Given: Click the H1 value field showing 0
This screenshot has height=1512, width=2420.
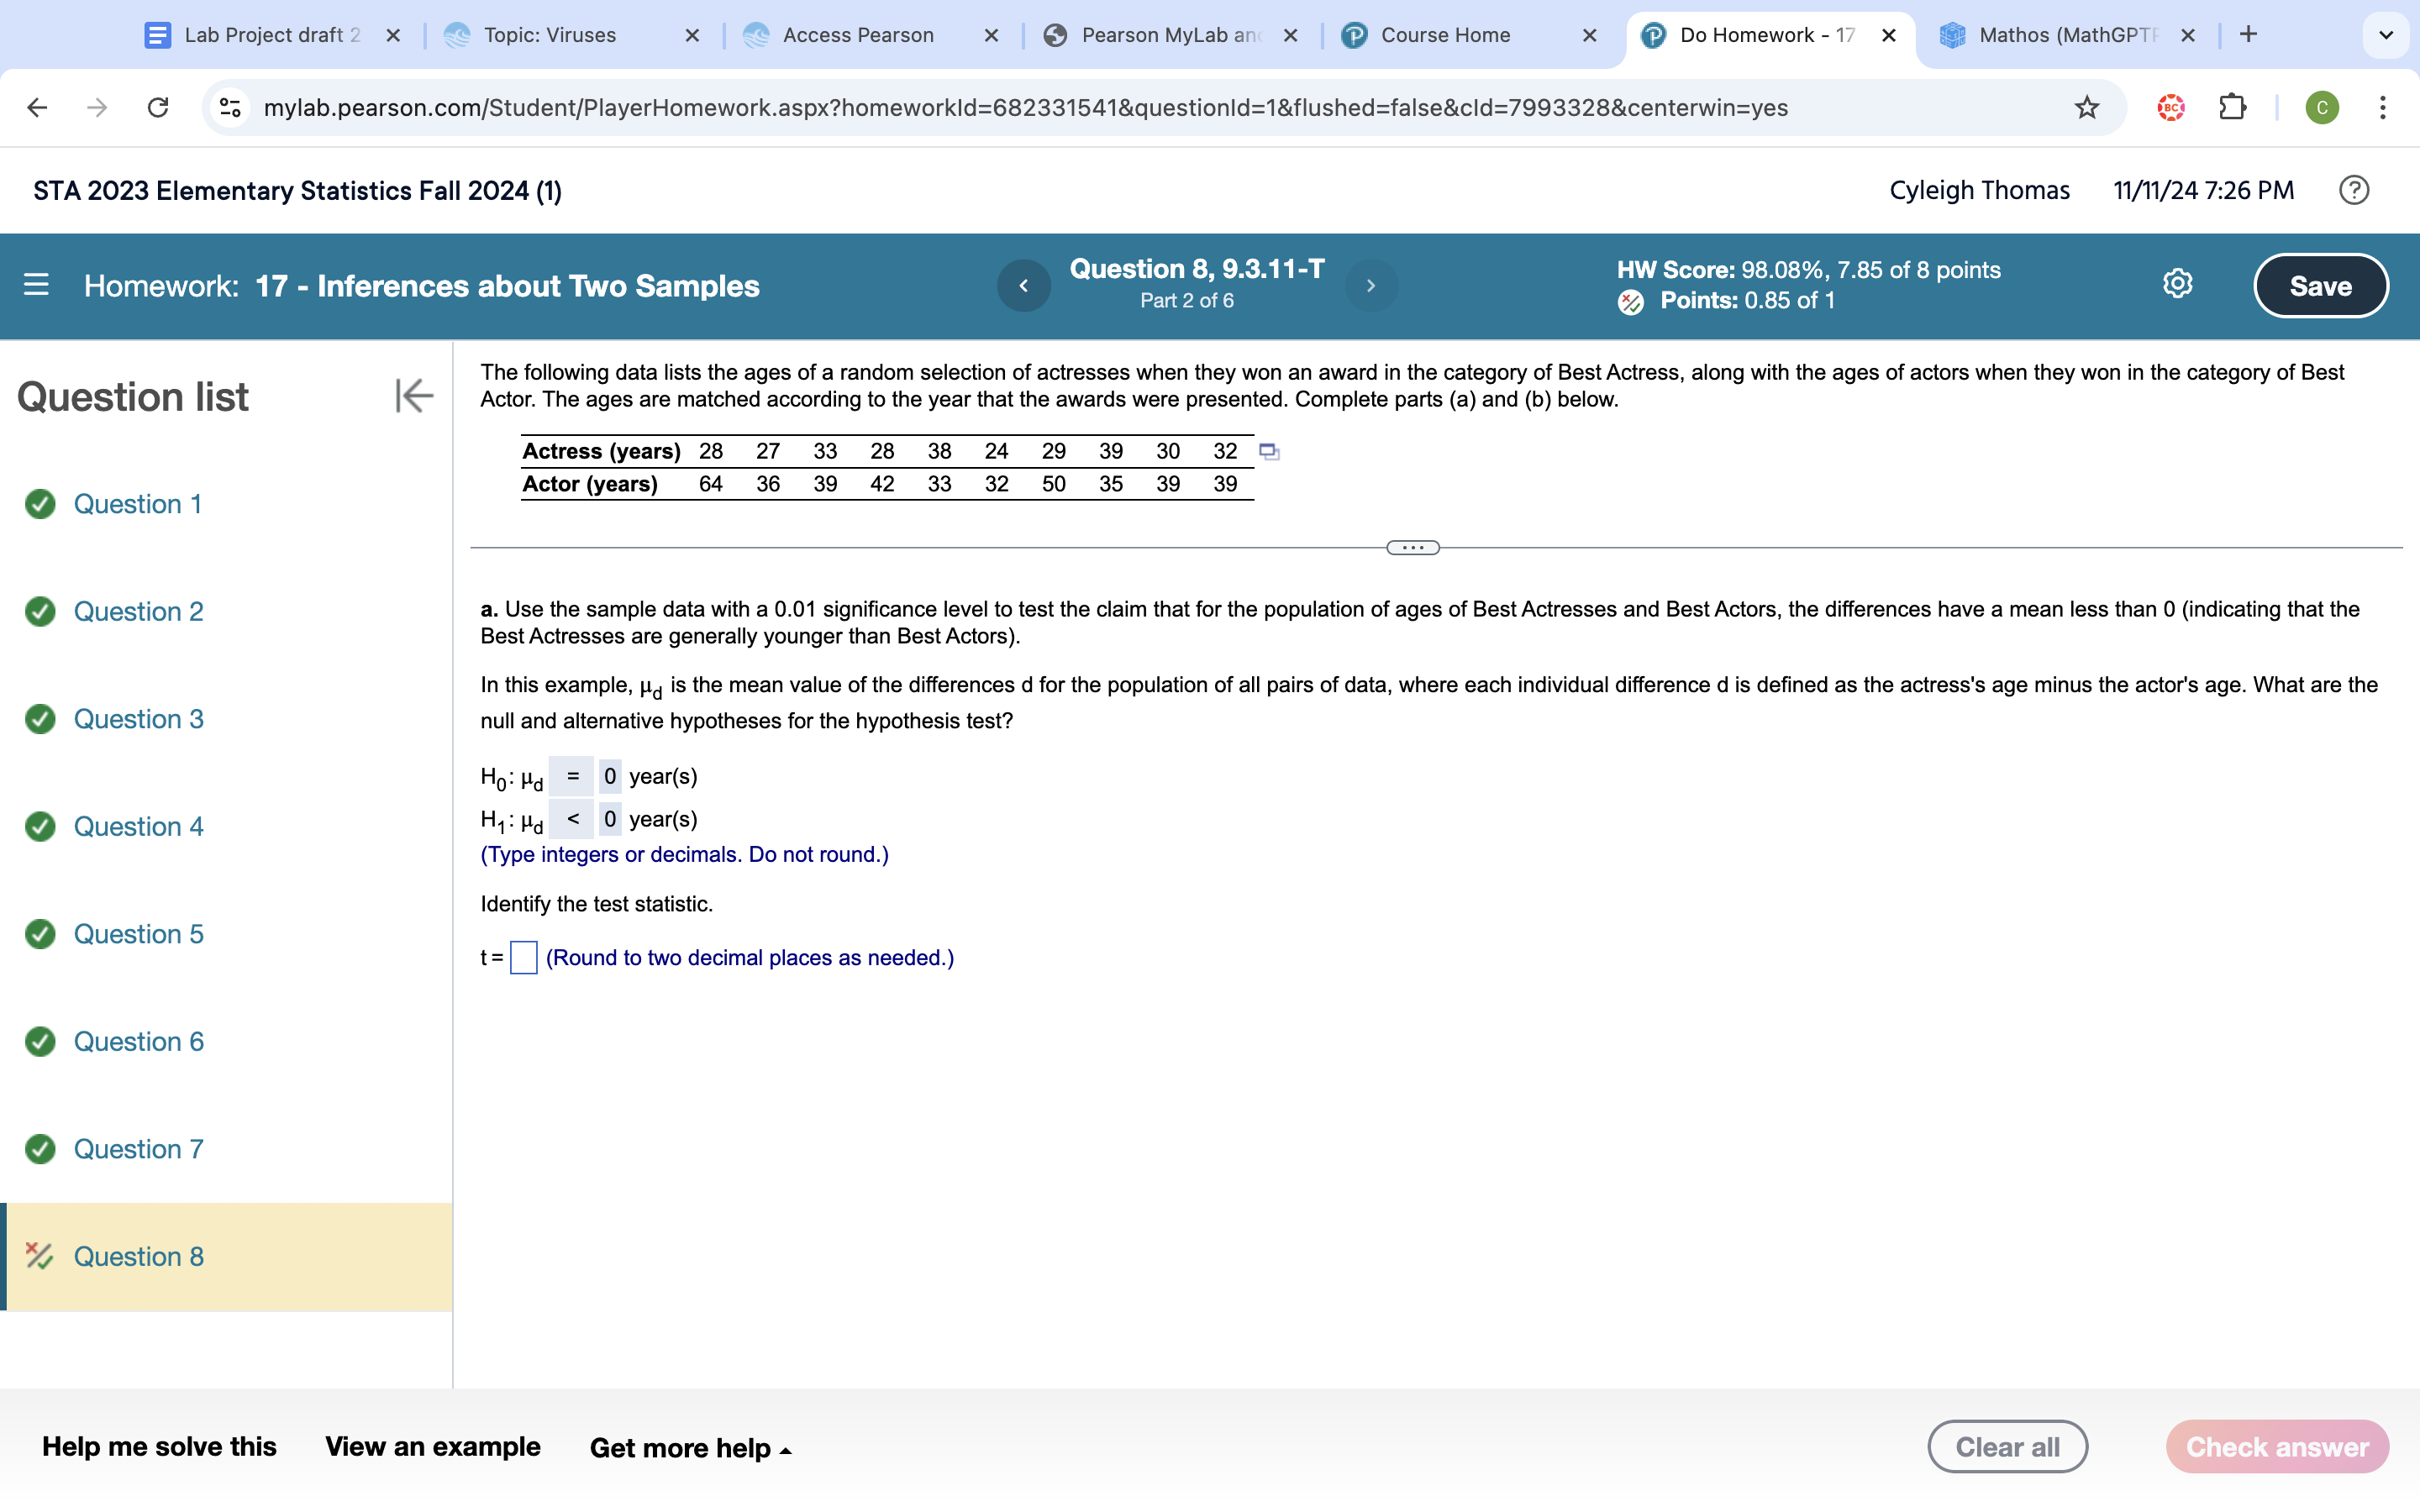Looking at the screenshot, I should 610,819.
